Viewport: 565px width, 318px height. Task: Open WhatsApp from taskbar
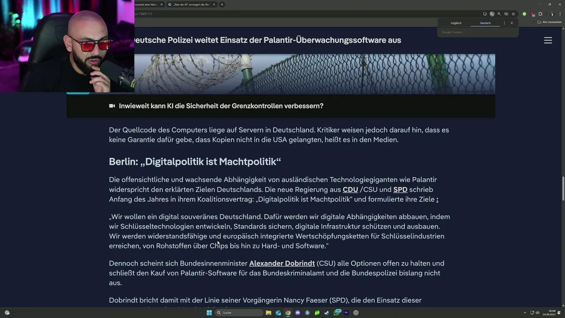337,313
